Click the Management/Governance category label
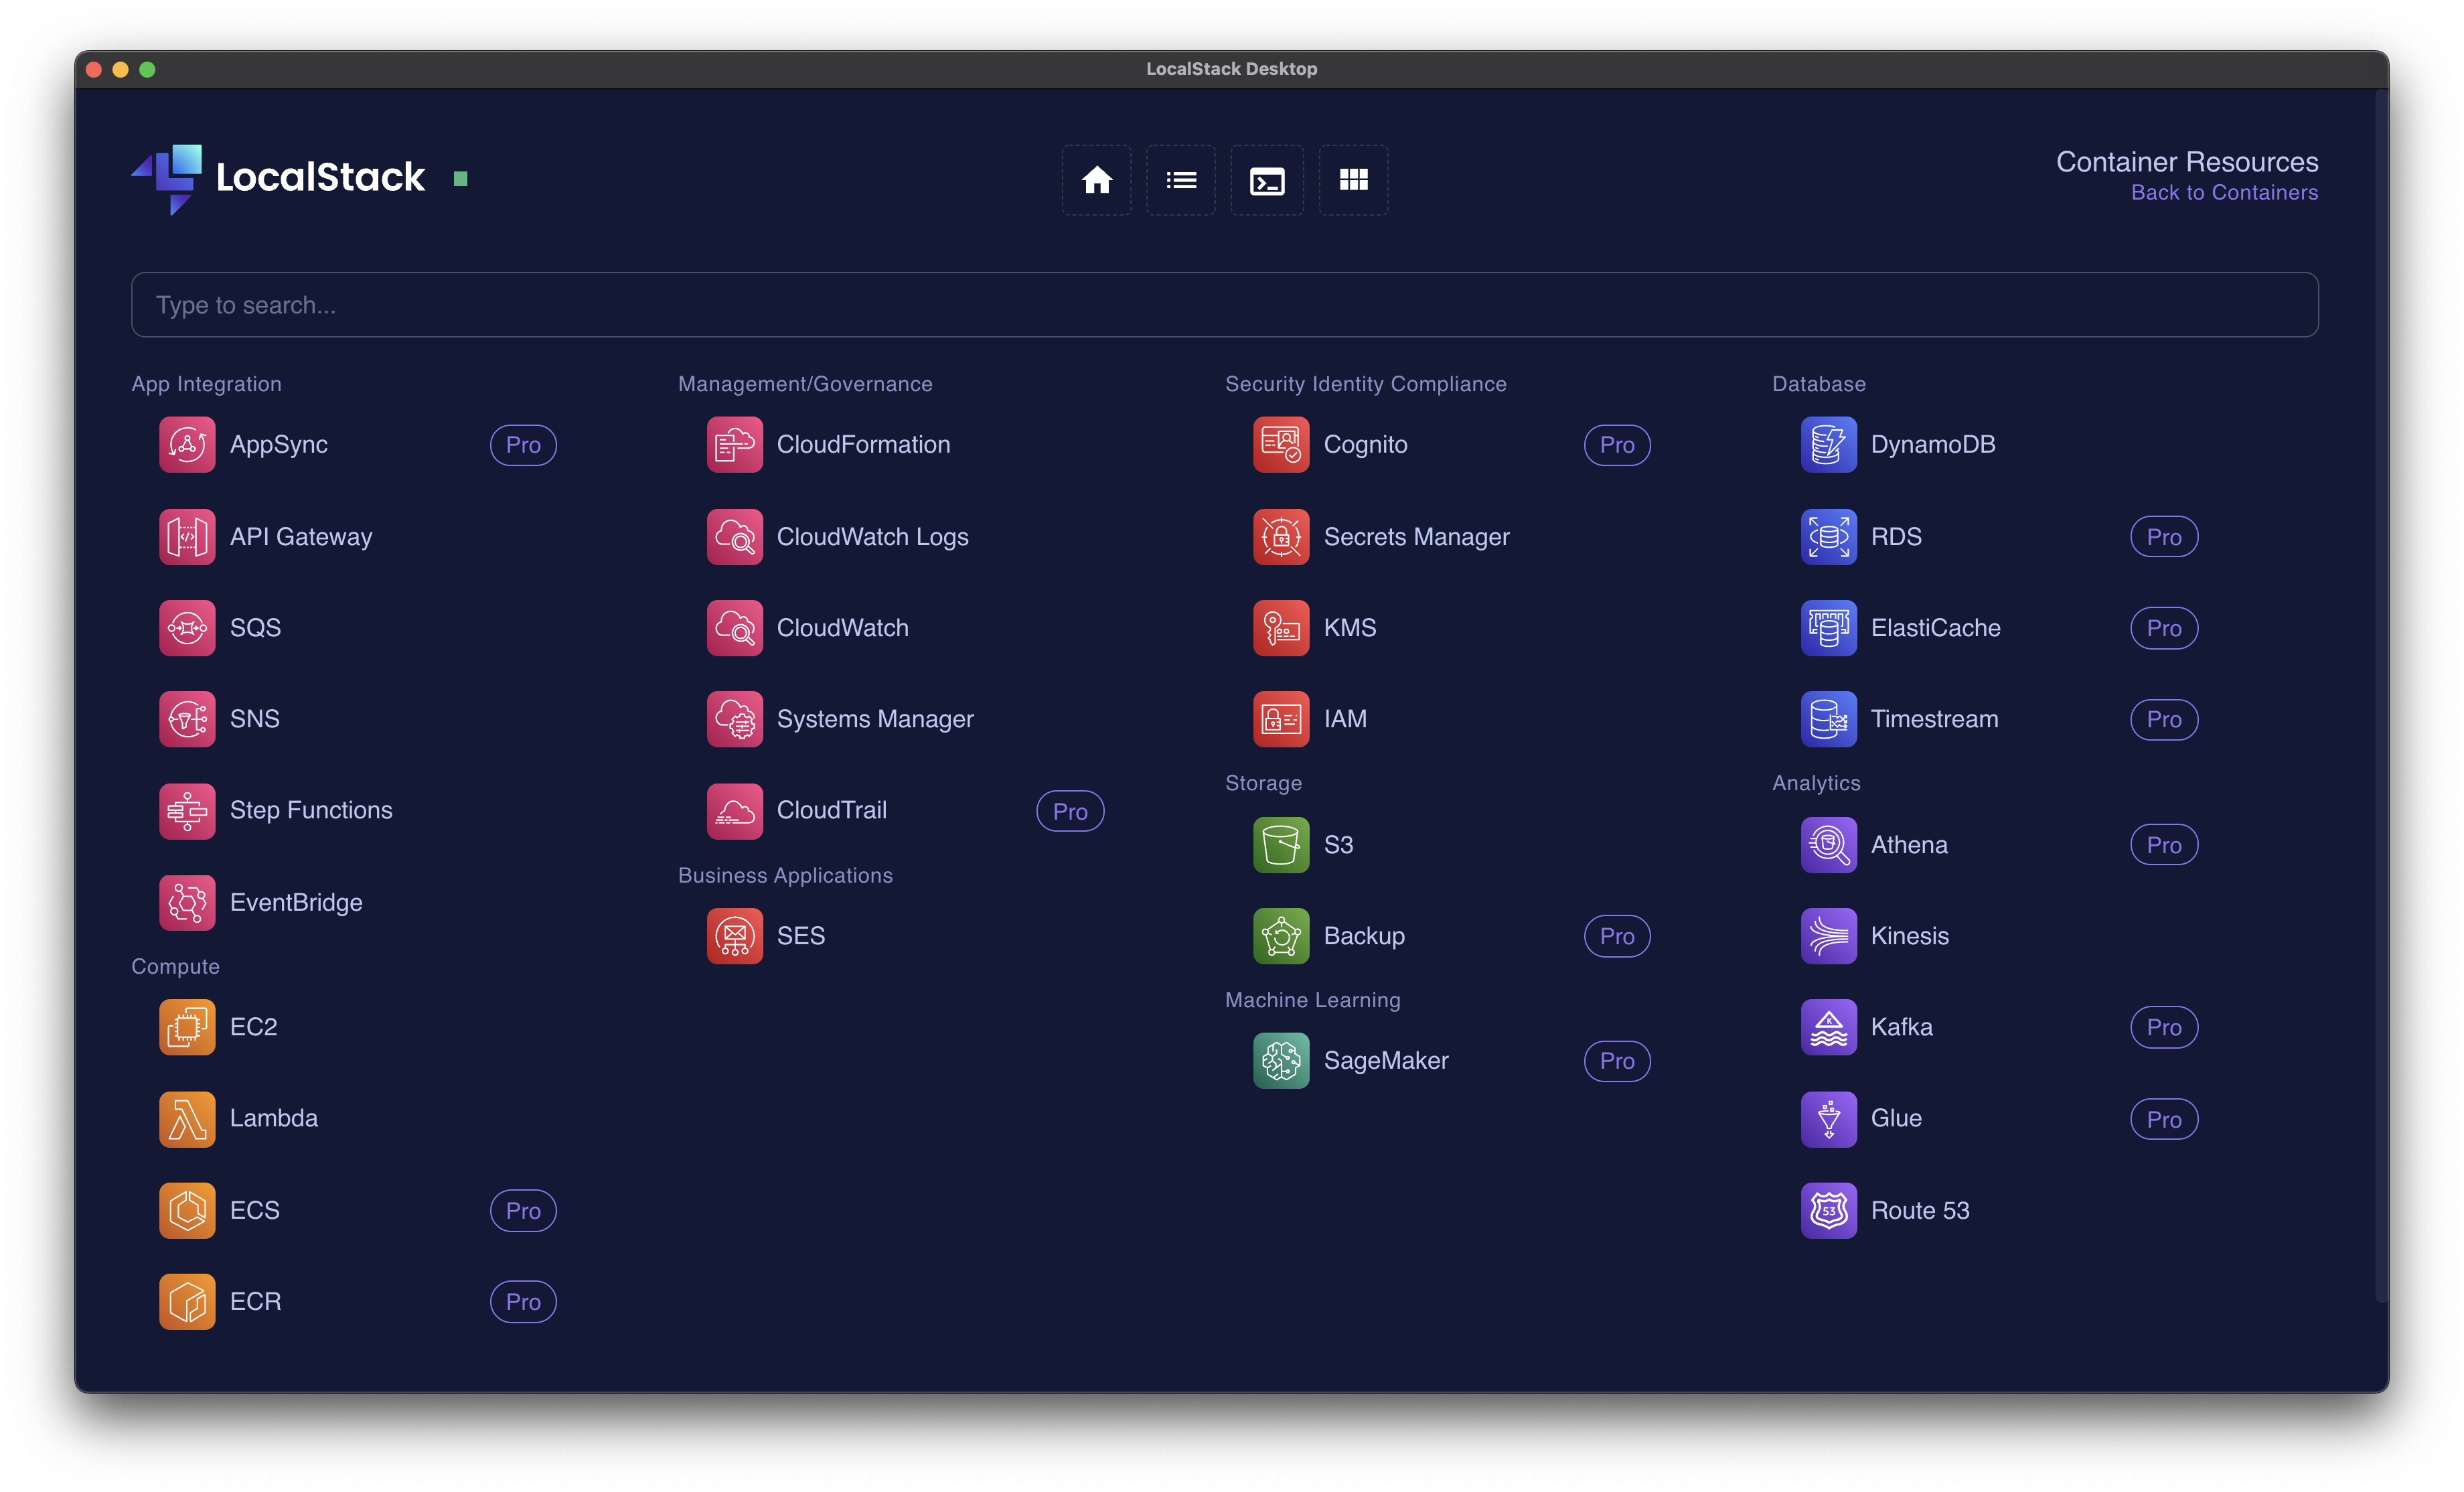The height and width of the screenshot is (1492, 2464). pos(805,384)
